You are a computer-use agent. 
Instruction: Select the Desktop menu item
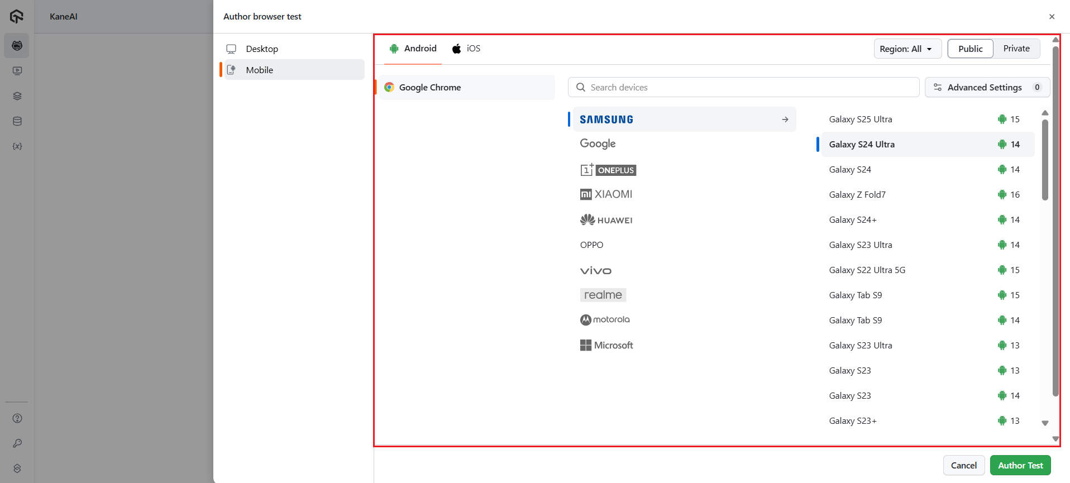pyautogui.click(x=261, y=49)
